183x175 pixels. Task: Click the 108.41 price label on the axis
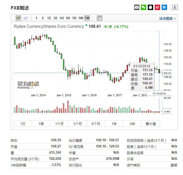tap(167, 73)
